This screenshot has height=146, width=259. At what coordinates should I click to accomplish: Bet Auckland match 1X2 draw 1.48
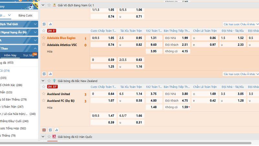154,107
